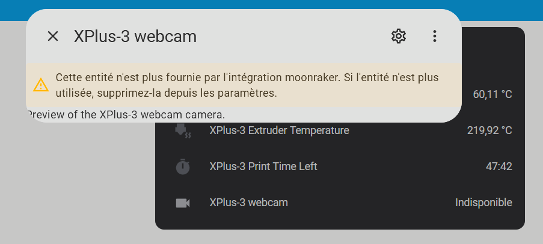543x244 pixels.
Task: Click the dialog title XPlus-3 webcam
Action: click(x=135, y=37)
